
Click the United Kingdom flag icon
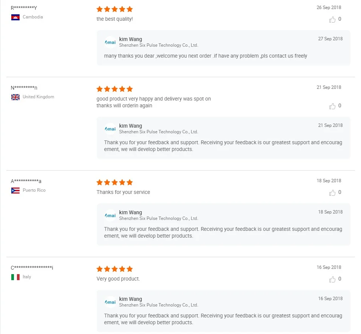[x=15, y=97]
